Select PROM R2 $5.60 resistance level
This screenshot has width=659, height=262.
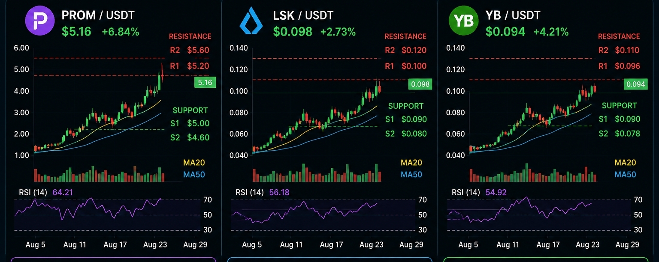click(x=190, y=50)
